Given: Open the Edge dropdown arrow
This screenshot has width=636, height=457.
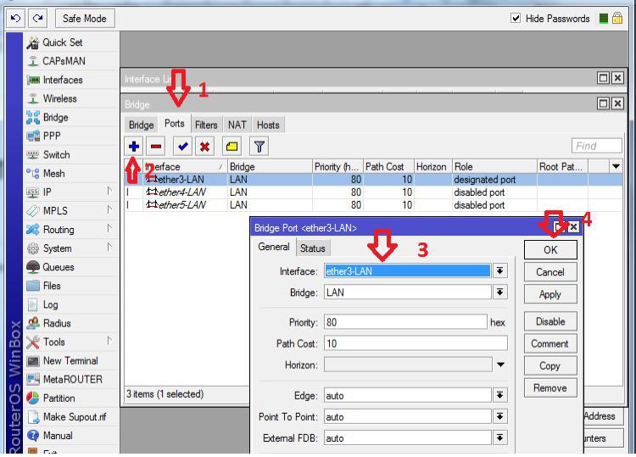Looking at the screenshot, I should click(x=500, y=395).
